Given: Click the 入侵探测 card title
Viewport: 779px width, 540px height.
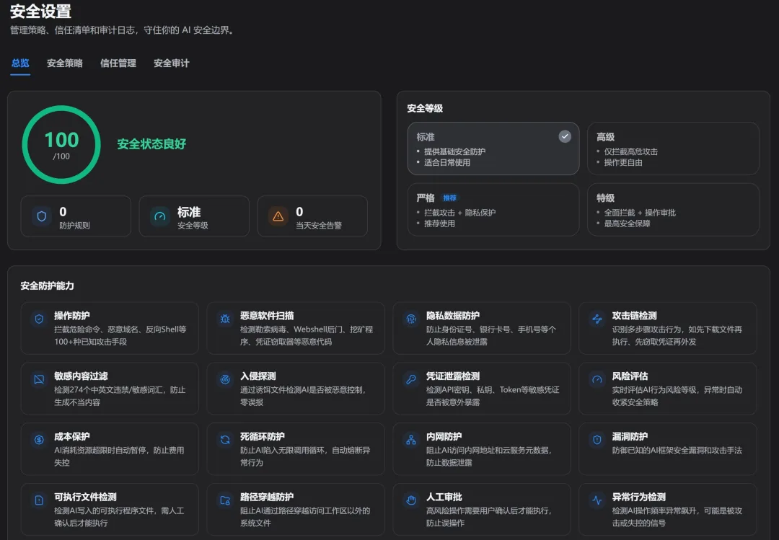Looking at the screenshot, I should coord(258,376).
